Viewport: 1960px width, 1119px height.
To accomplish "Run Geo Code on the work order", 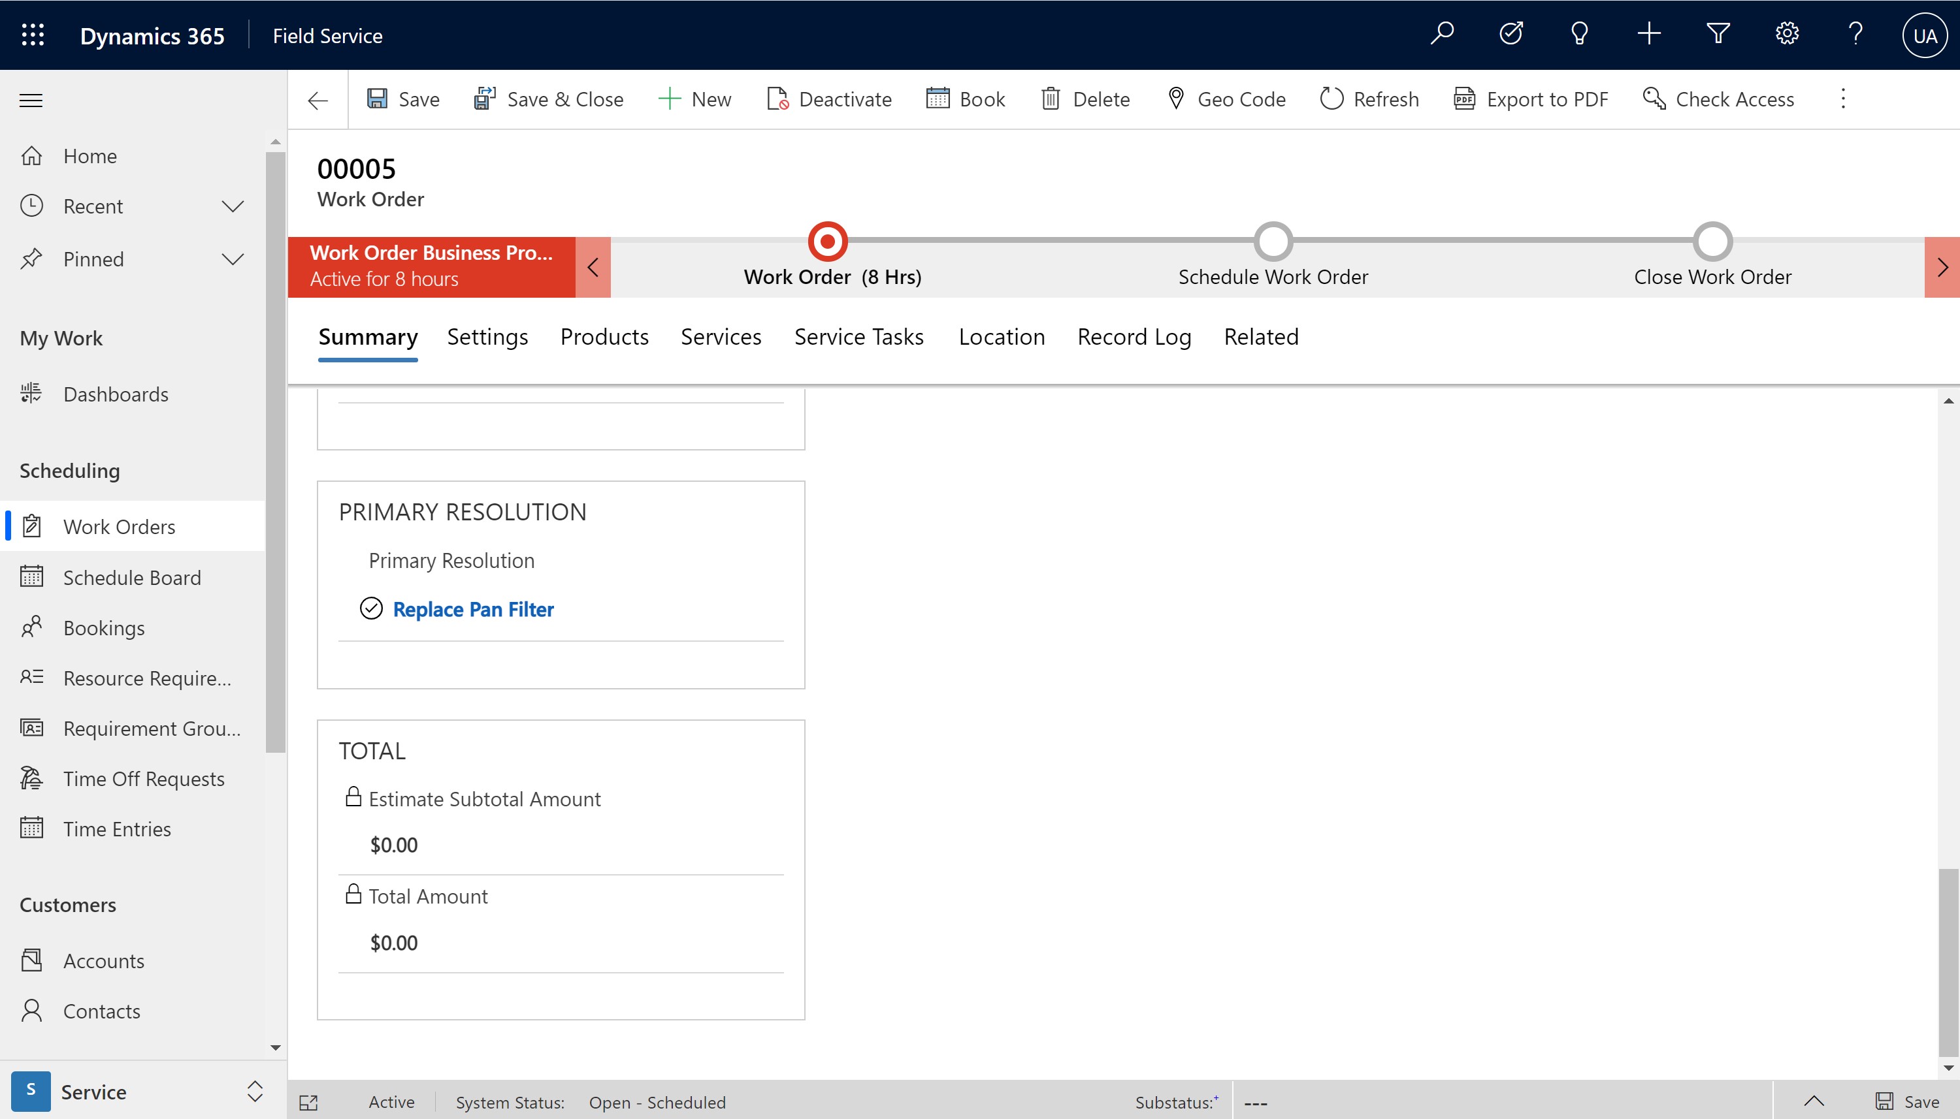I will pyautogui.click(x=1226, y=99).
